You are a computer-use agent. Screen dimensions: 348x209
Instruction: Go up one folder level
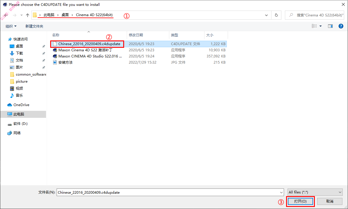(28, 15)
